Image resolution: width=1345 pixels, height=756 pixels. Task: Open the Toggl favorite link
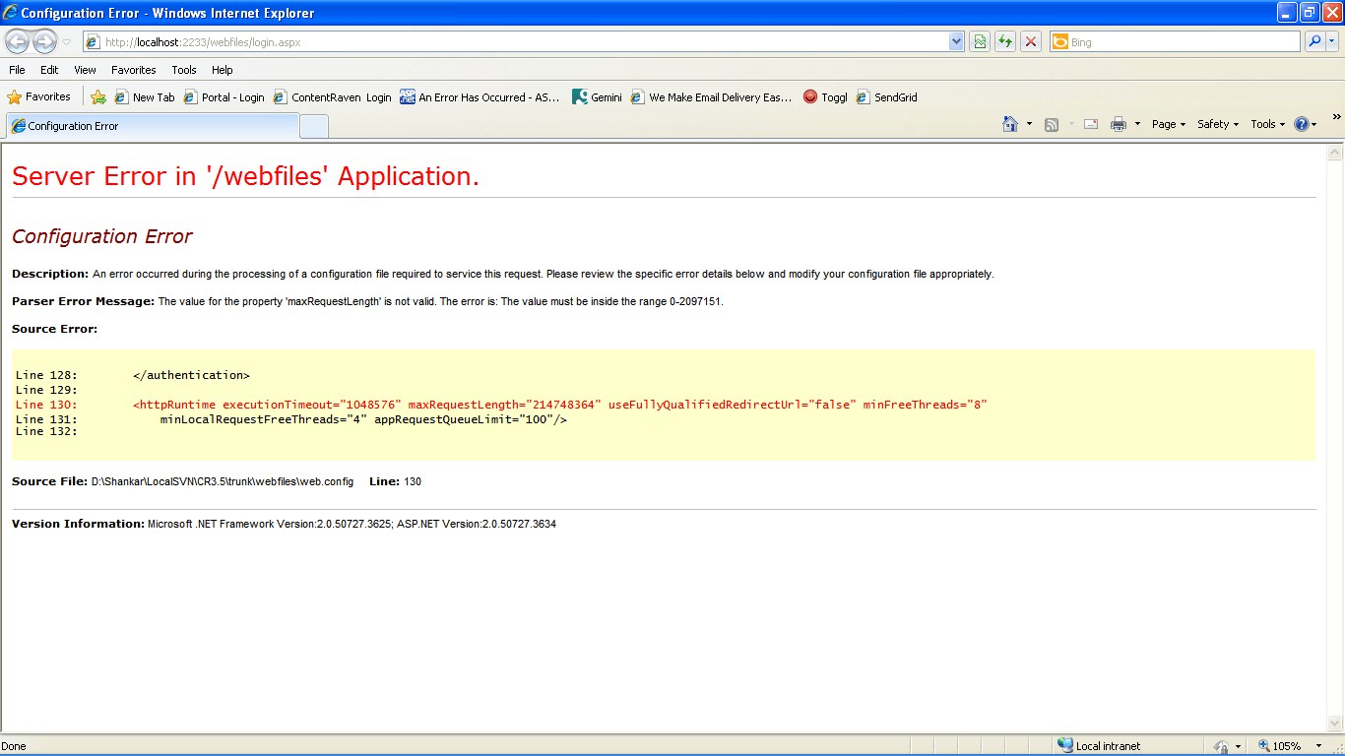(x=825, y=97)
